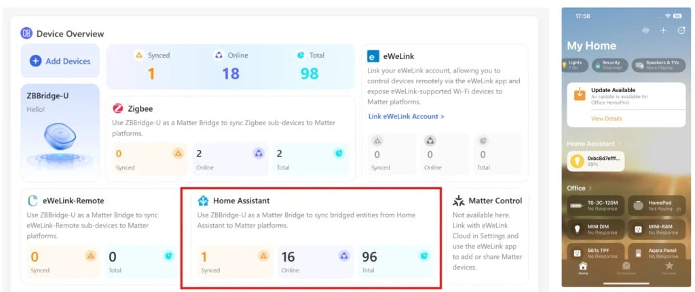
Task: Expand the Home Assistant room chevron
Action: (620, 144)
